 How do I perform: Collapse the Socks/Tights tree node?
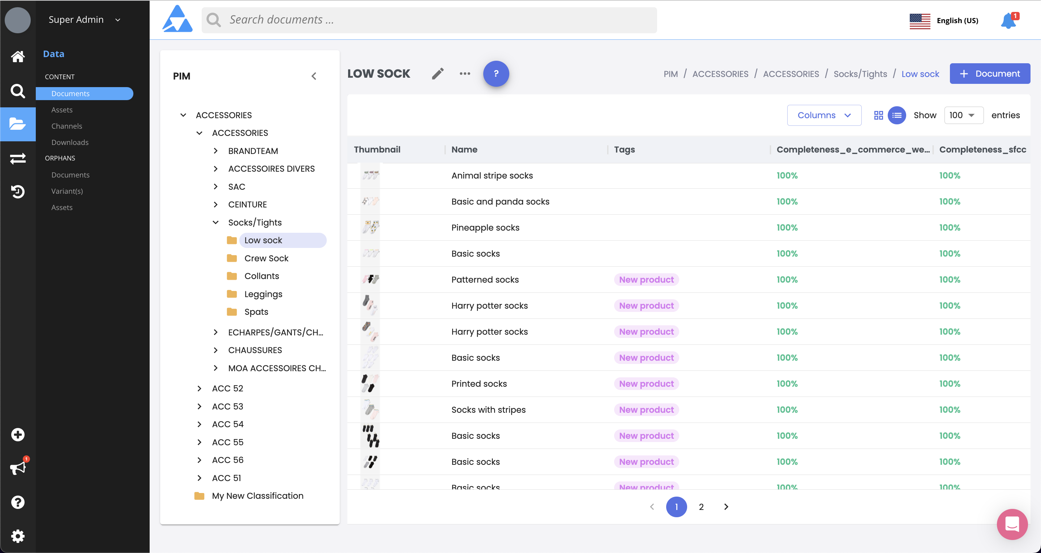[x=215, y=223]
